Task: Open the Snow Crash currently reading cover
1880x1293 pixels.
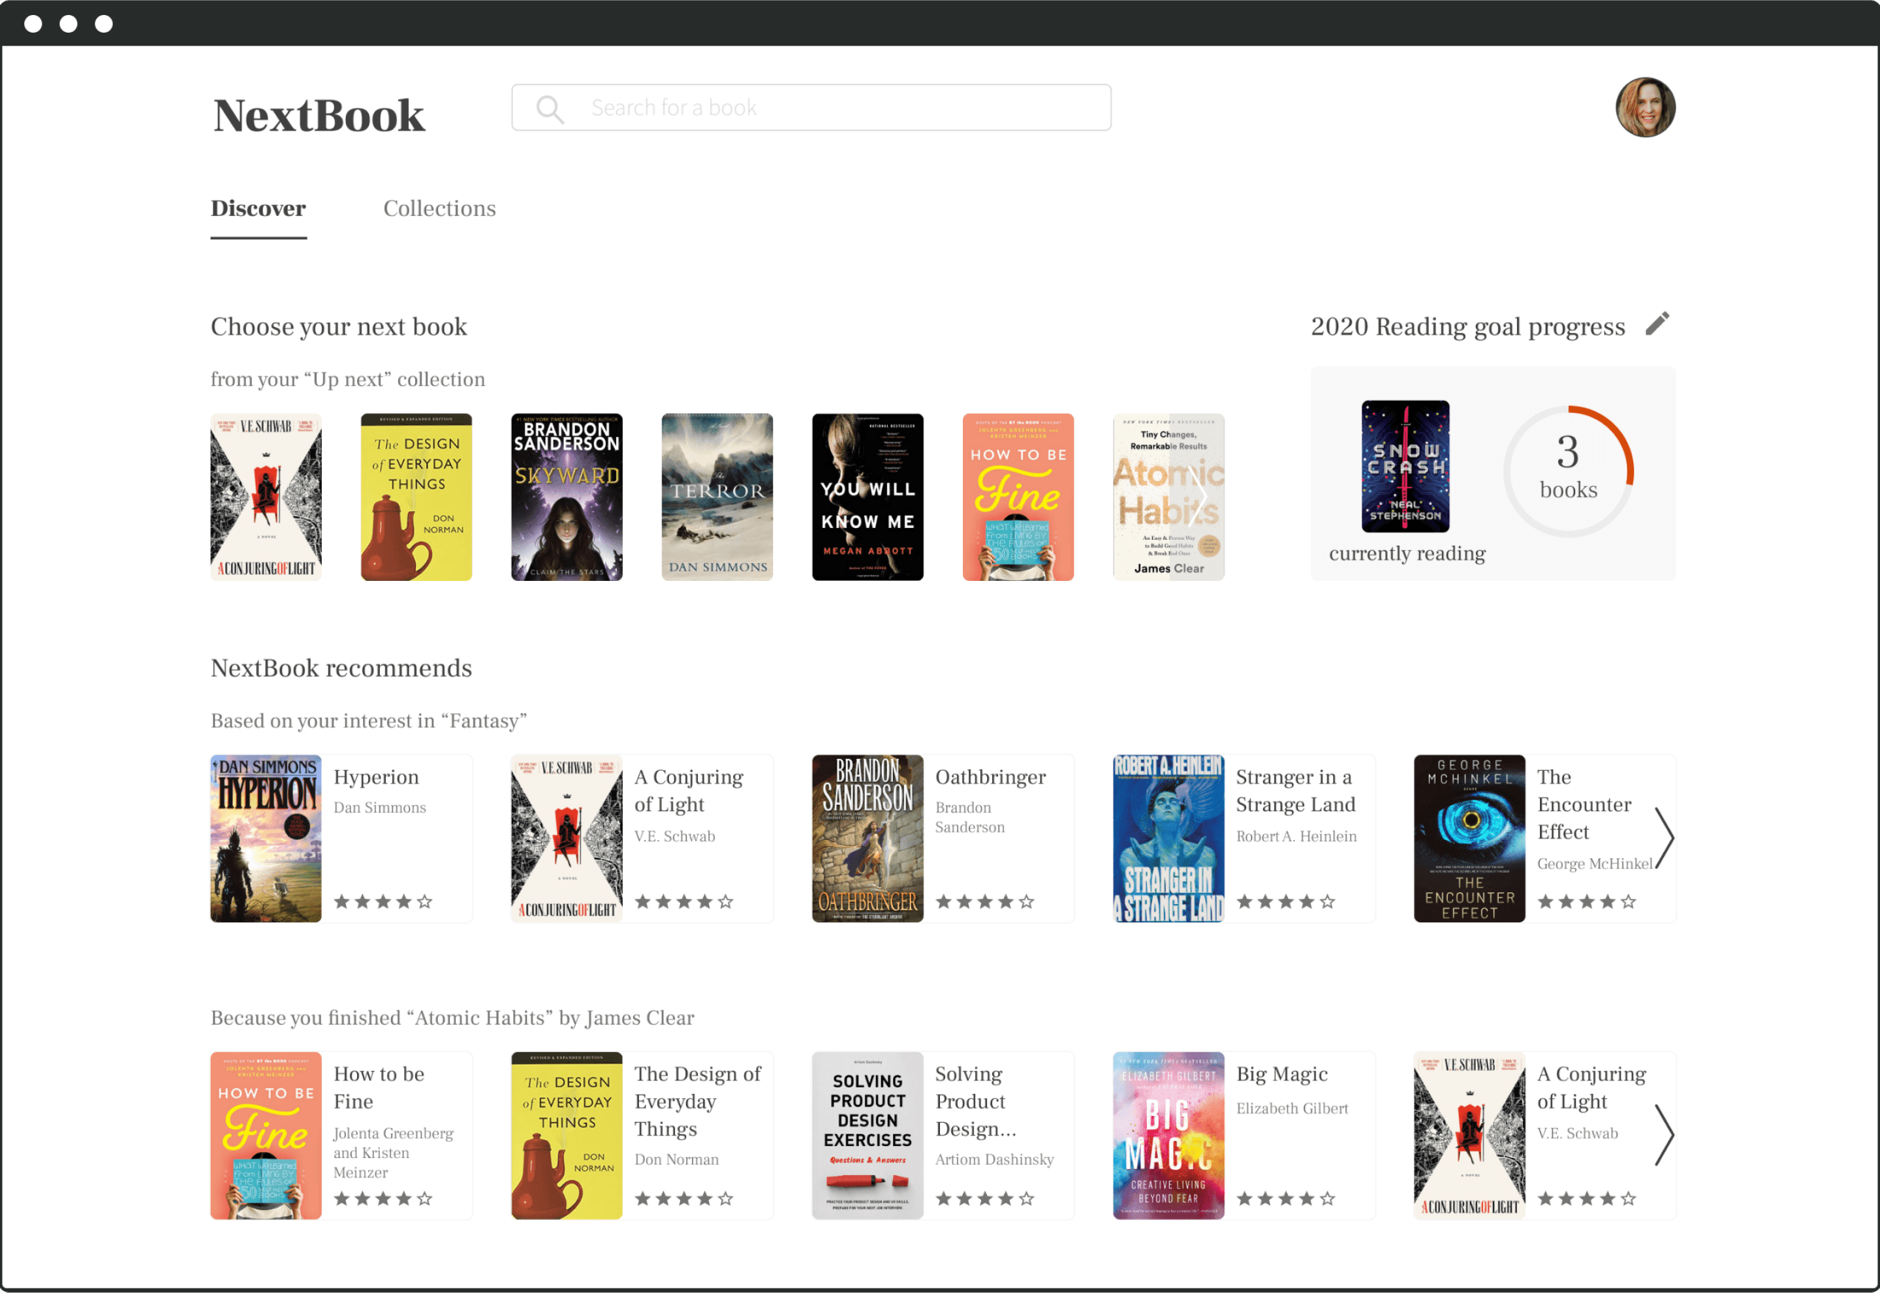Action: pos(1405,466)
